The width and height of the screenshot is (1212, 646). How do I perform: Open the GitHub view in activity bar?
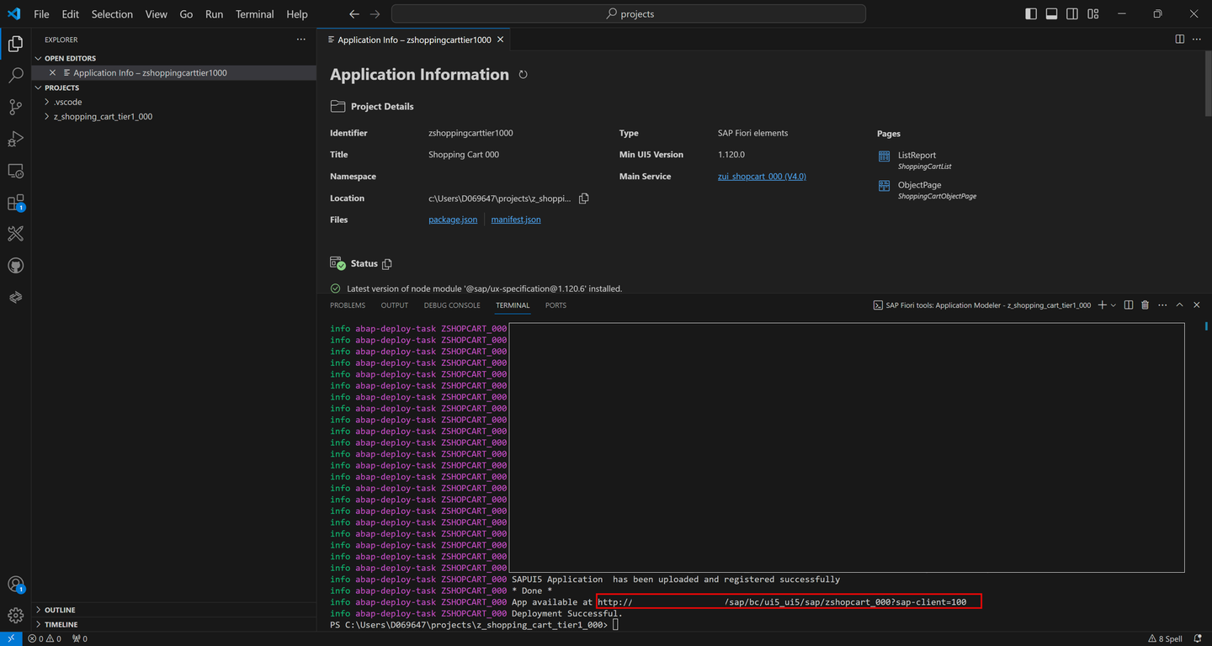coord(15,266)
